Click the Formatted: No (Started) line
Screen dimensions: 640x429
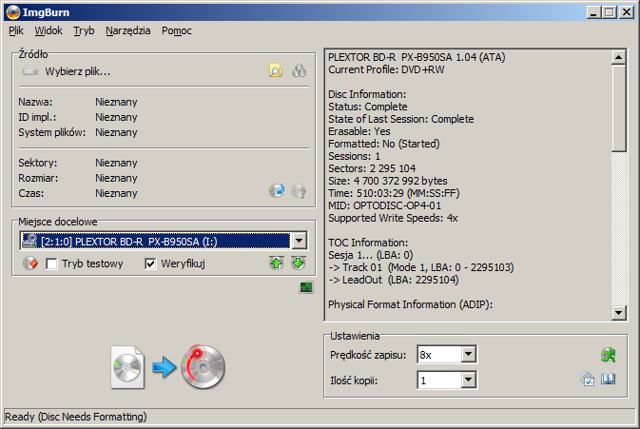pyautogui.click(x=384, y=144)
